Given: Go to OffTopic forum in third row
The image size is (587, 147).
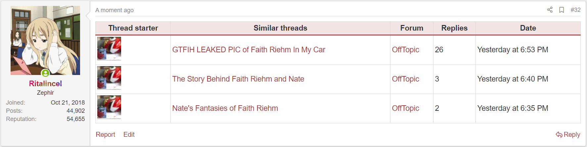Looking at the screenshot, I should 405,108.
